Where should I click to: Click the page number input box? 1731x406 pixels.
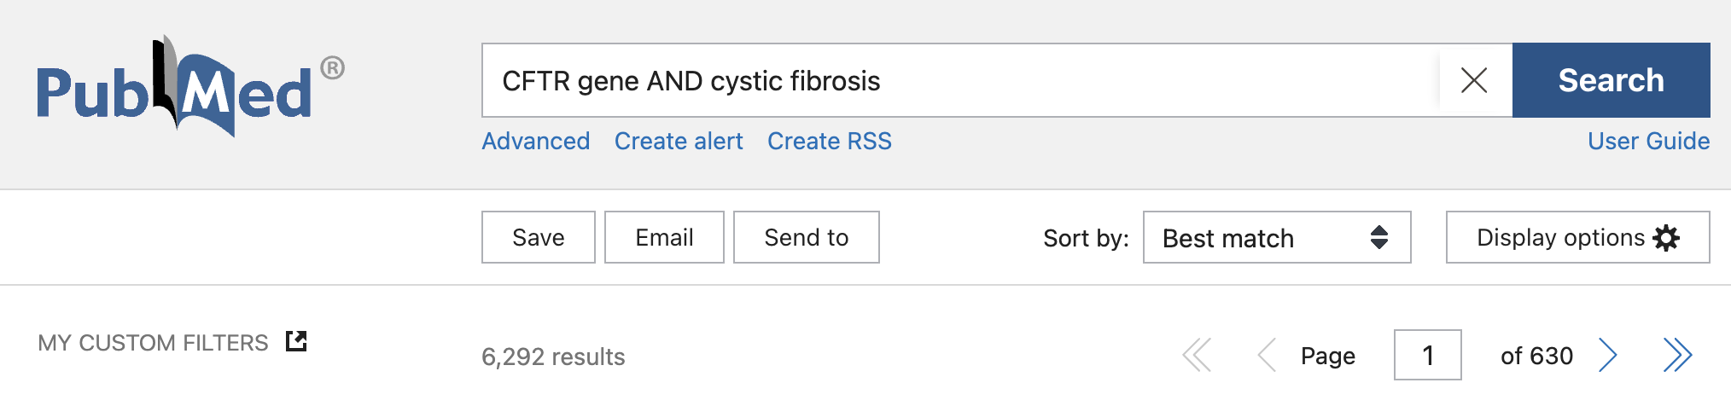[x=1427, y=356]
